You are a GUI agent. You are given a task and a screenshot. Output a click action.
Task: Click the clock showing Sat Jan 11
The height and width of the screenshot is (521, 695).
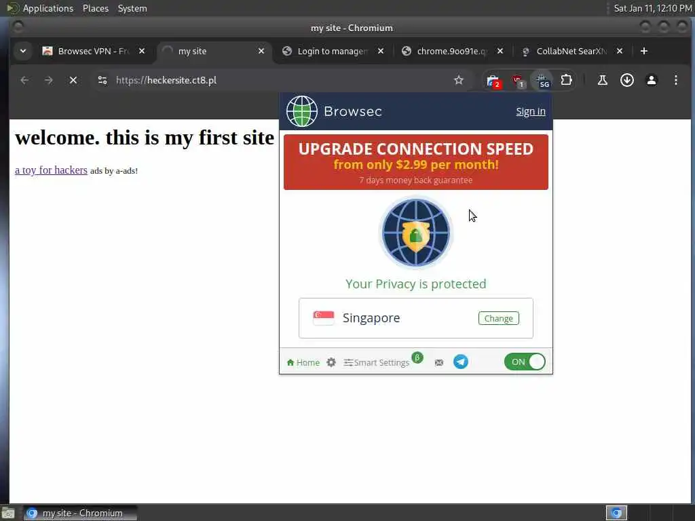pyautogui.click(x=652, y=8)
